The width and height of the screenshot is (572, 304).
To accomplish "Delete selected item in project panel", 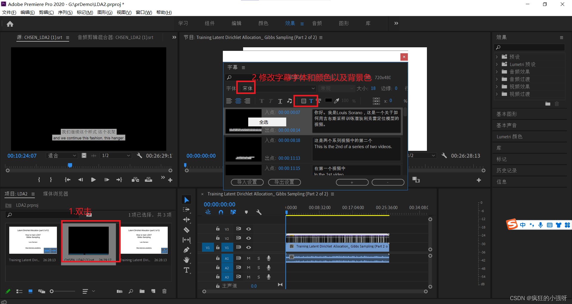I will click(164, 291).
